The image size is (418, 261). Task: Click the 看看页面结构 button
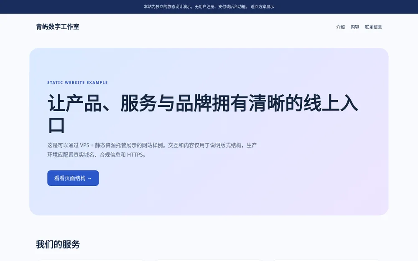(73, 178)
